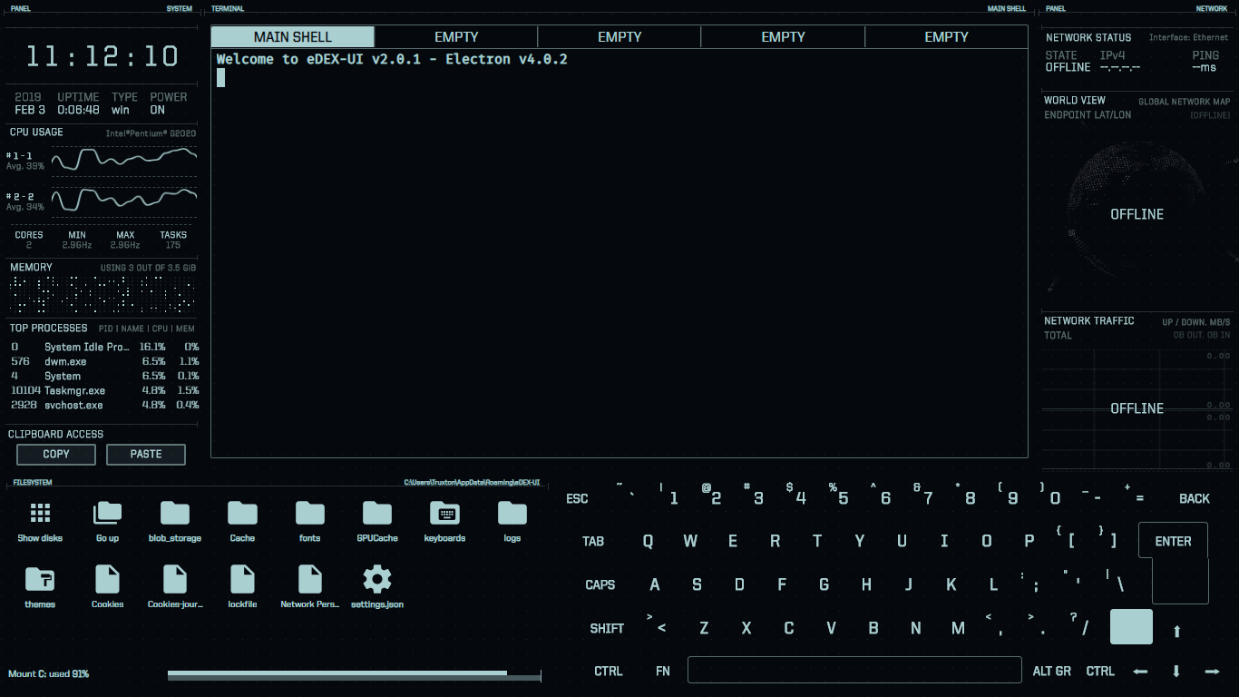
Task: Click the PASTE clipboard button
Action: (x=146, y=454)
